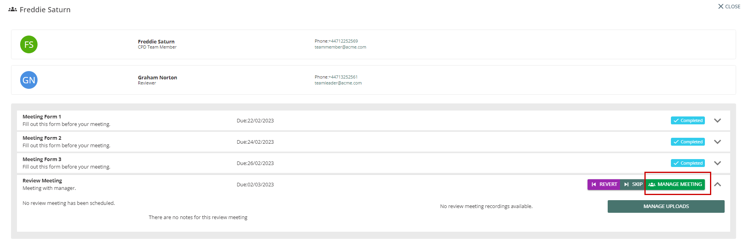The image size is (744, 242).
Task: Expand the Meeting Form 2 row
Action: (718, 142)
